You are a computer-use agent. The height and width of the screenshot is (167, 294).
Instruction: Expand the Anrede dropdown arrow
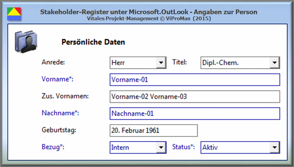(x=161, y=63)
